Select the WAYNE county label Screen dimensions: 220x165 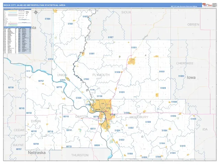click(x=18, y=145)
